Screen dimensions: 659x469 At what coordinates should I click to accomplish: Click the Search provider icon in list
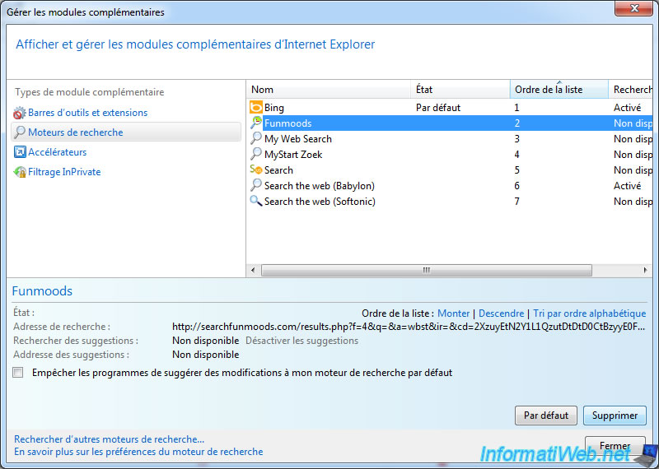(256, 170)
